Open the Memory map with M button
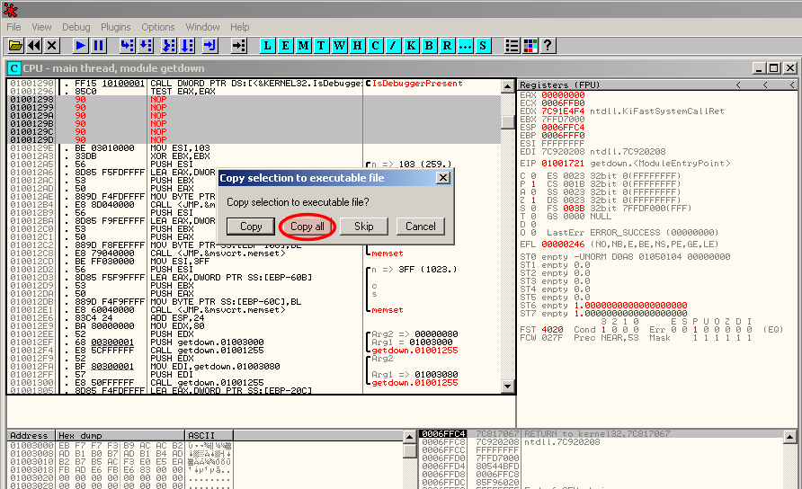This screenshot has width=802, height=489. (305, 45)
